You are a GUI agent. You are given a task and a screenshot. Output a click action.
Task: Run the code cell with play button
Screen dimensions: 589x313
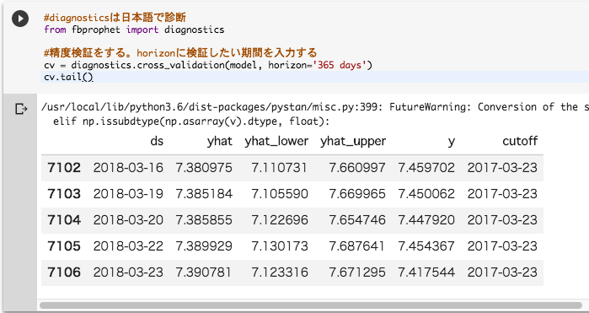(x=20, y=19)
